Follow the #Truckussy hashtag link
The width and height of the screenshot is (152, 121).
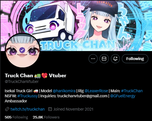click(x=28, y=96)
